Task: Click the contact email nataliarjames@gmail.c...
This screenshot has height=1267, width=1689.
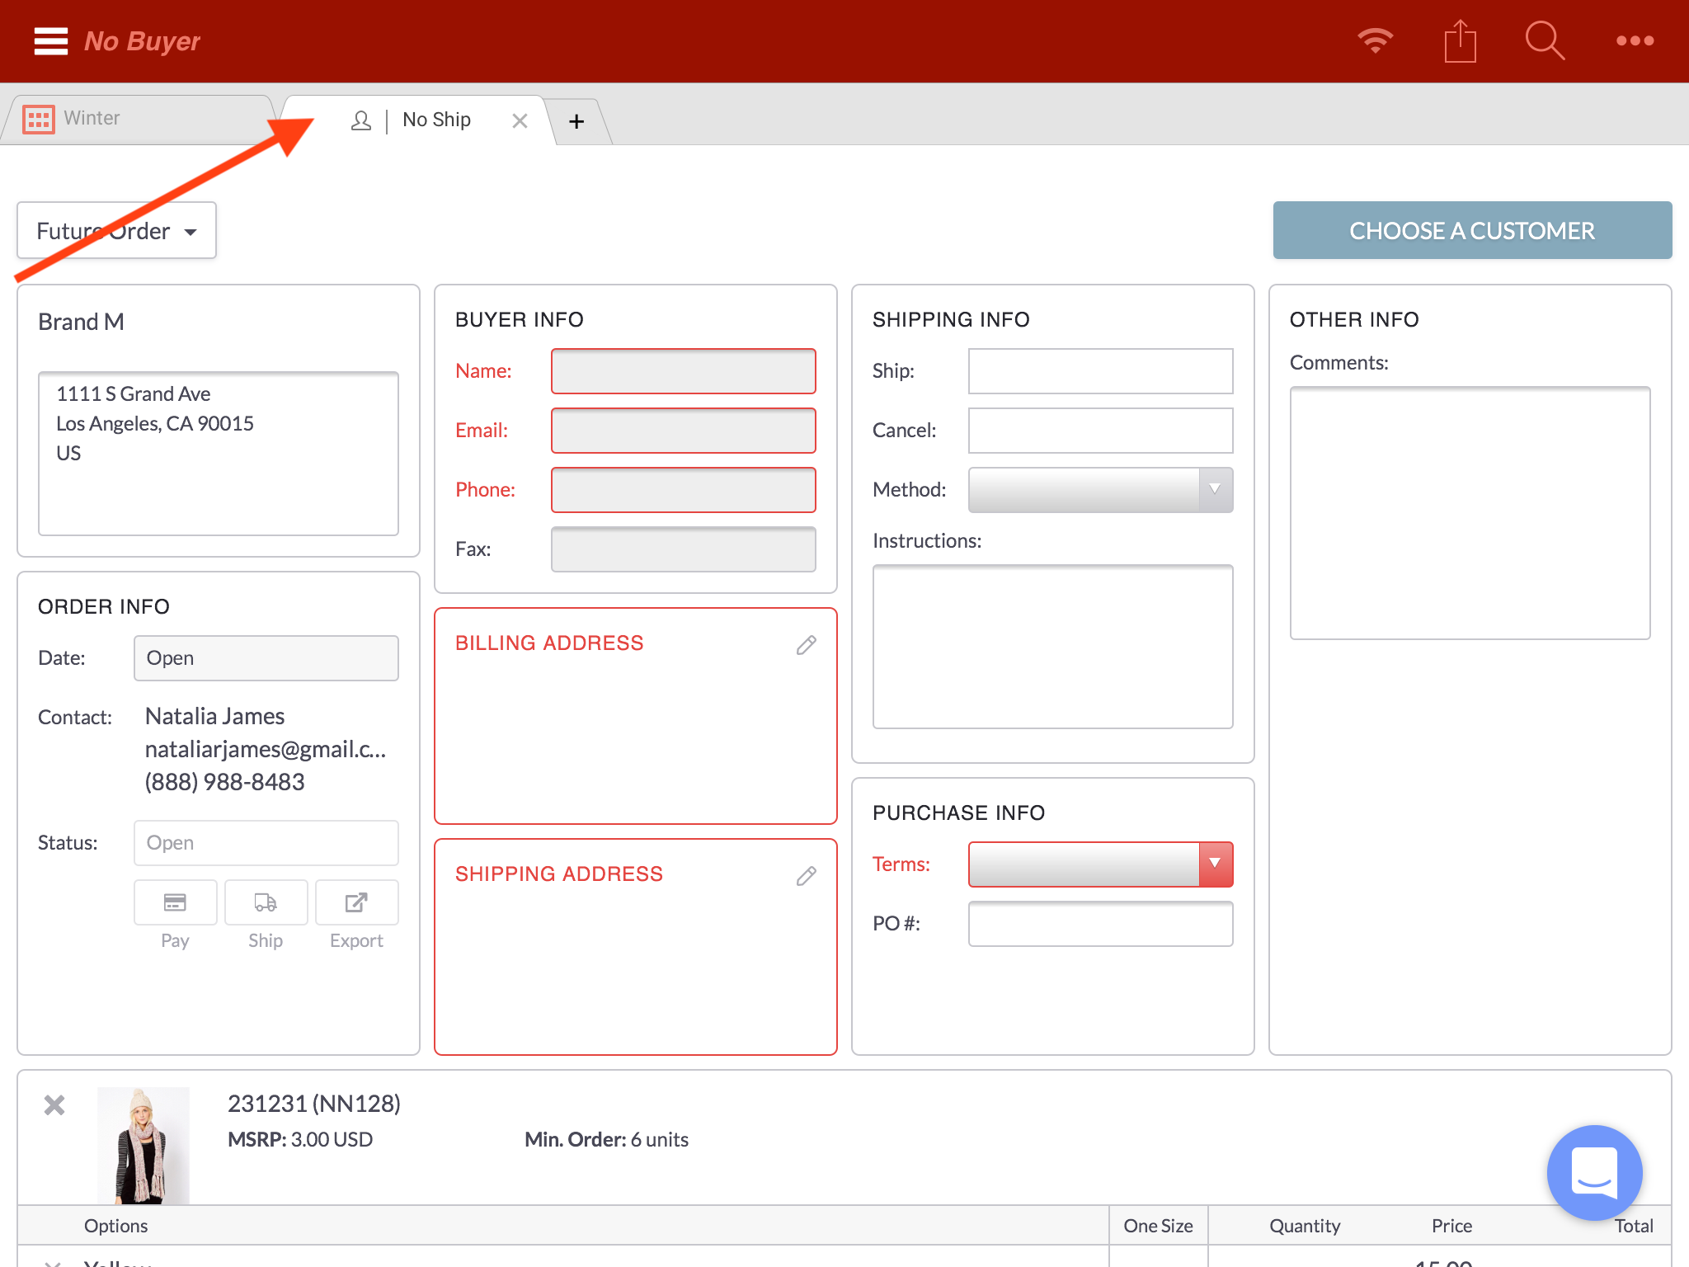Action: (x=266, y=749)
